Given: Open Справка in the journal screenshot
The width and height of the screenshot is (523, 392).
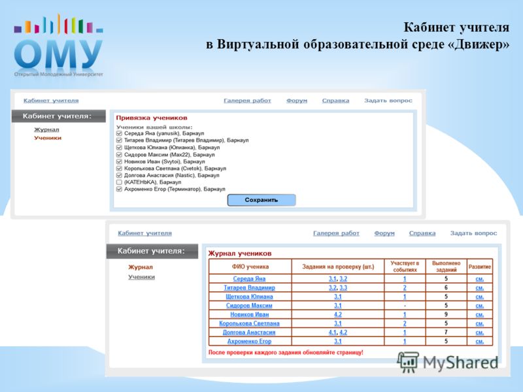Looking at the screenshot, I should (422, 233).
